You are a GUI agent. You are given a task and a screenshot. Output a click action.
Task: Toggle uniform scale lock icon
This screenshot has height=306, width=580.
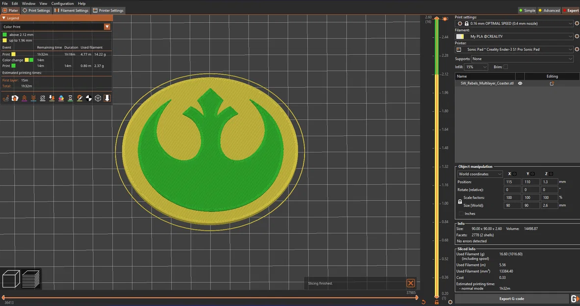(x=460, y=202)
